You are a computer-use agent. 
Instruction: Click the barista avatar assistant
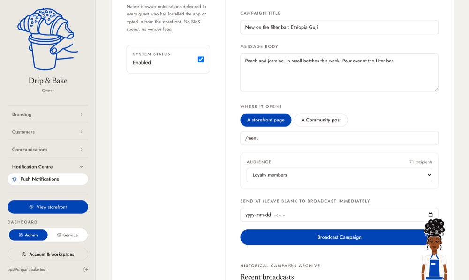(435, 249)
